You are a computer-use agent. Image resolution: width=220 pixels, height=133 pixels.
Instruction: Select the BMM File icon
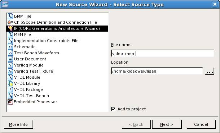10,16
